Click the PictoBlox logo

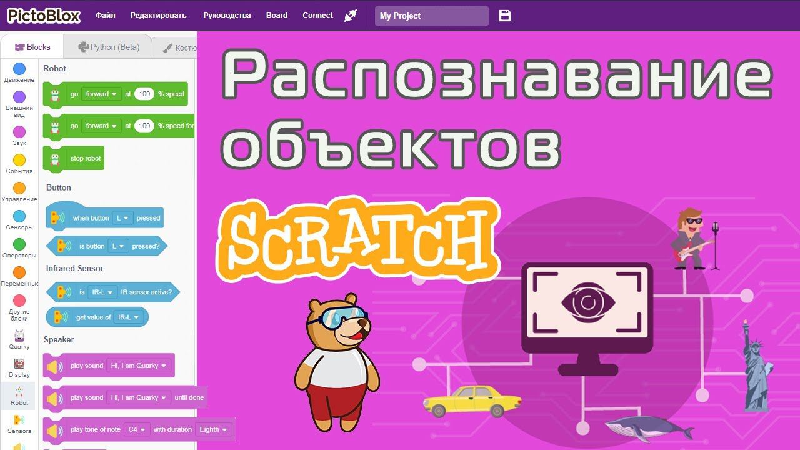(44, 16)
